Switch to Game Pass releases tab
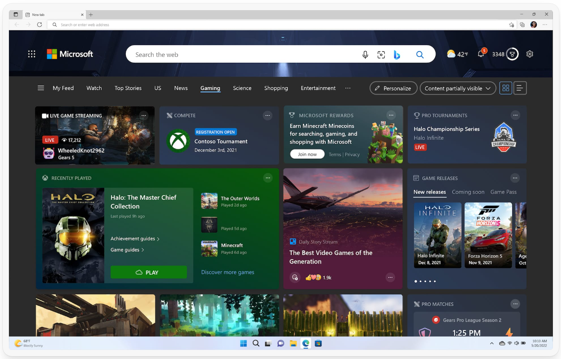This screenshot has width=561, height=359. click(x=503, y=192)
